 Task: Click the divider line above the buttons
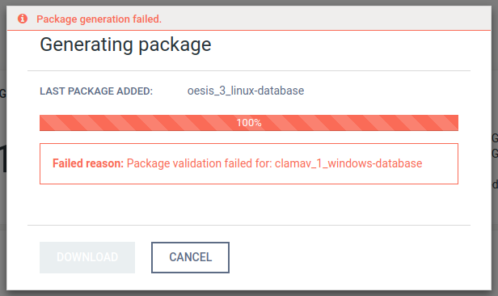coord(249,225)
